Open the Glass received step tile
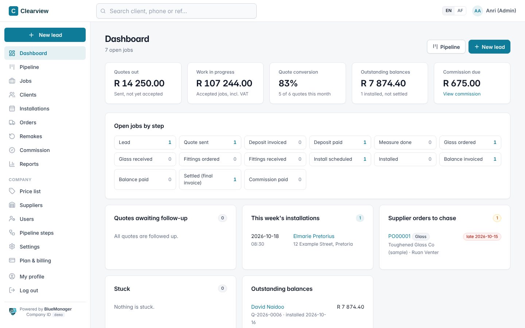This screenshot has height=328, width=525. coord(145,159)
